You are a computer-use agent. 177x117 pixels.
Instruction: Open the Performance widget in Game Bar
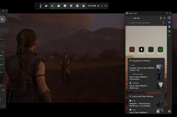pyautogui.click(x=65, y=6)
